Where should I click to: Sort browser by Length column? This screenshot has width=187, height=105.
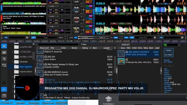click(106, 48)
